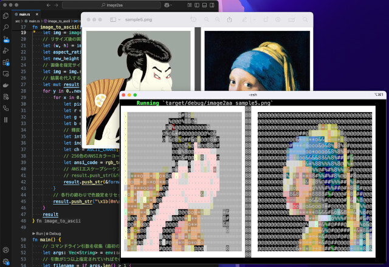389x267 pixels.
Task: Open Remote Explorer in activity bar
Action: [6, 73]
